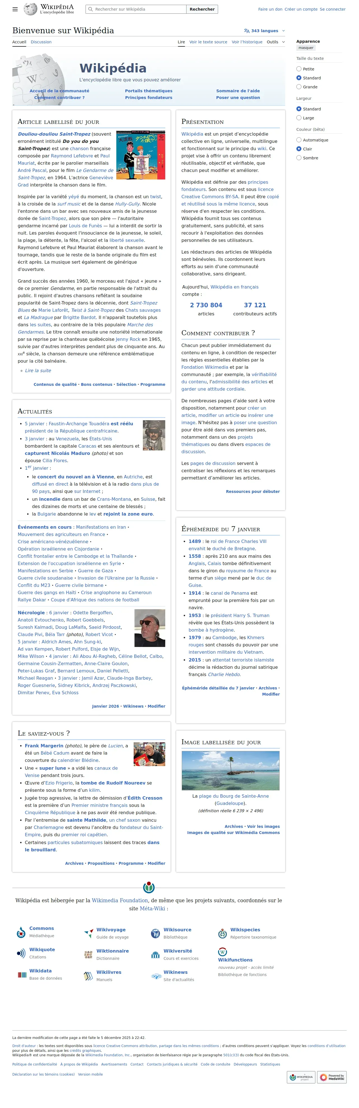Viewport: 359px width, 1108px height.
Task: Choose Clair color mode
Action: [x=299, y=149]
